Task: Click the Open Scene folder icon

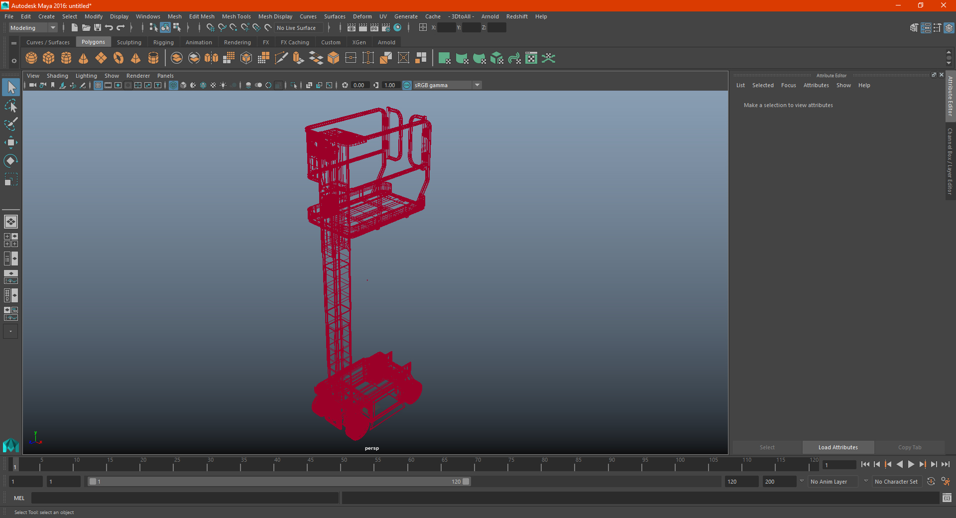Action: click(86, 28)
